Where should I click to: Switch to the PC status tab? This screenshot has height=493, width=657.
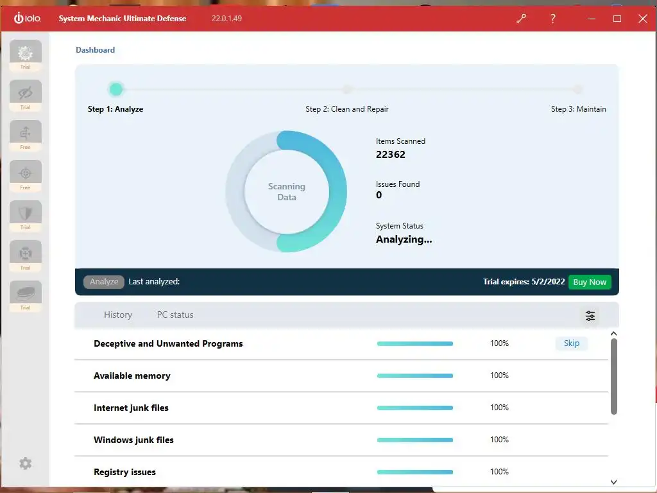click(175, 315)
